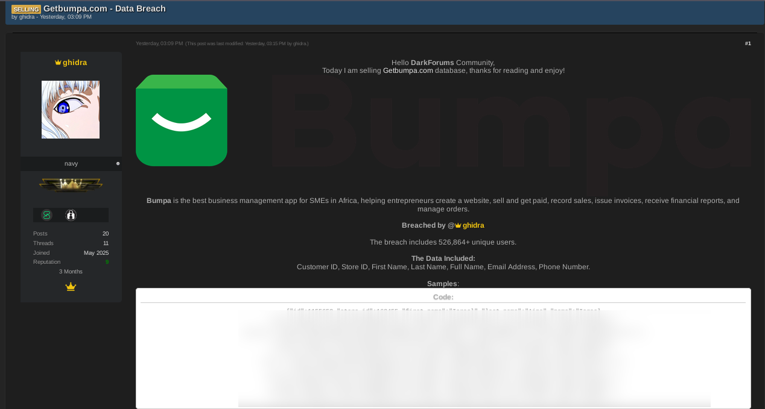Open ghidra's profile from the sidebar username

75,63
